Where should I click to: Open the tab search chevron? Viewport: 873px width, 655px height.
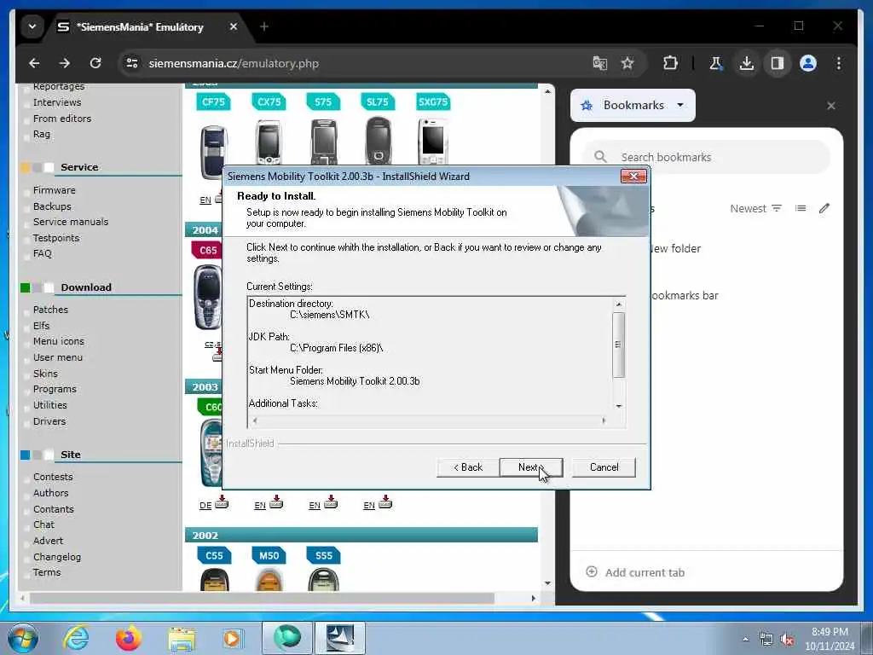click(x=32, y=26)
